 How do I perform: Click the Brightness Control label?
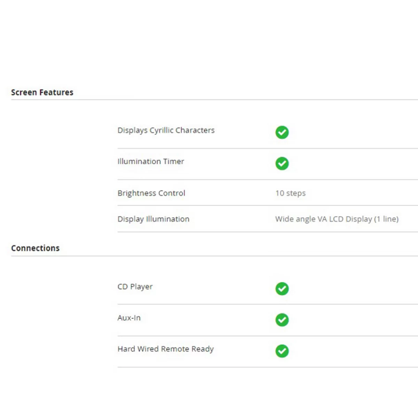[151, 193]
